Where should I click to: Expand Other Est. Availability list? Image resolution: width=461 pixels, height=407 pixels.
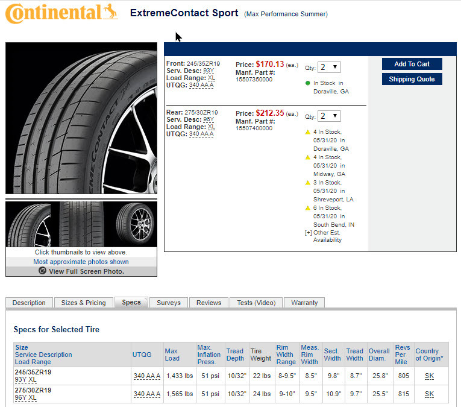pyautogui.click(x=308, y=232)
